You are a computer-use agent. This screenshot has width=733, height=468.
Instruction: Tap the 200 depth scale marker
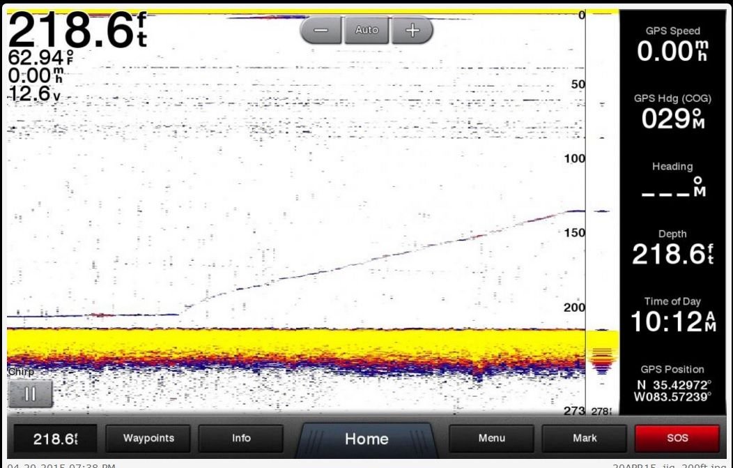click(x=575, y=308)
